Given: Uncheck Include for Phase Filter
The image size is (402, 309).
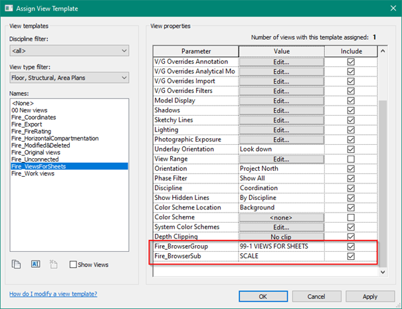Looking at the screenshot, I should pos(351,179).
